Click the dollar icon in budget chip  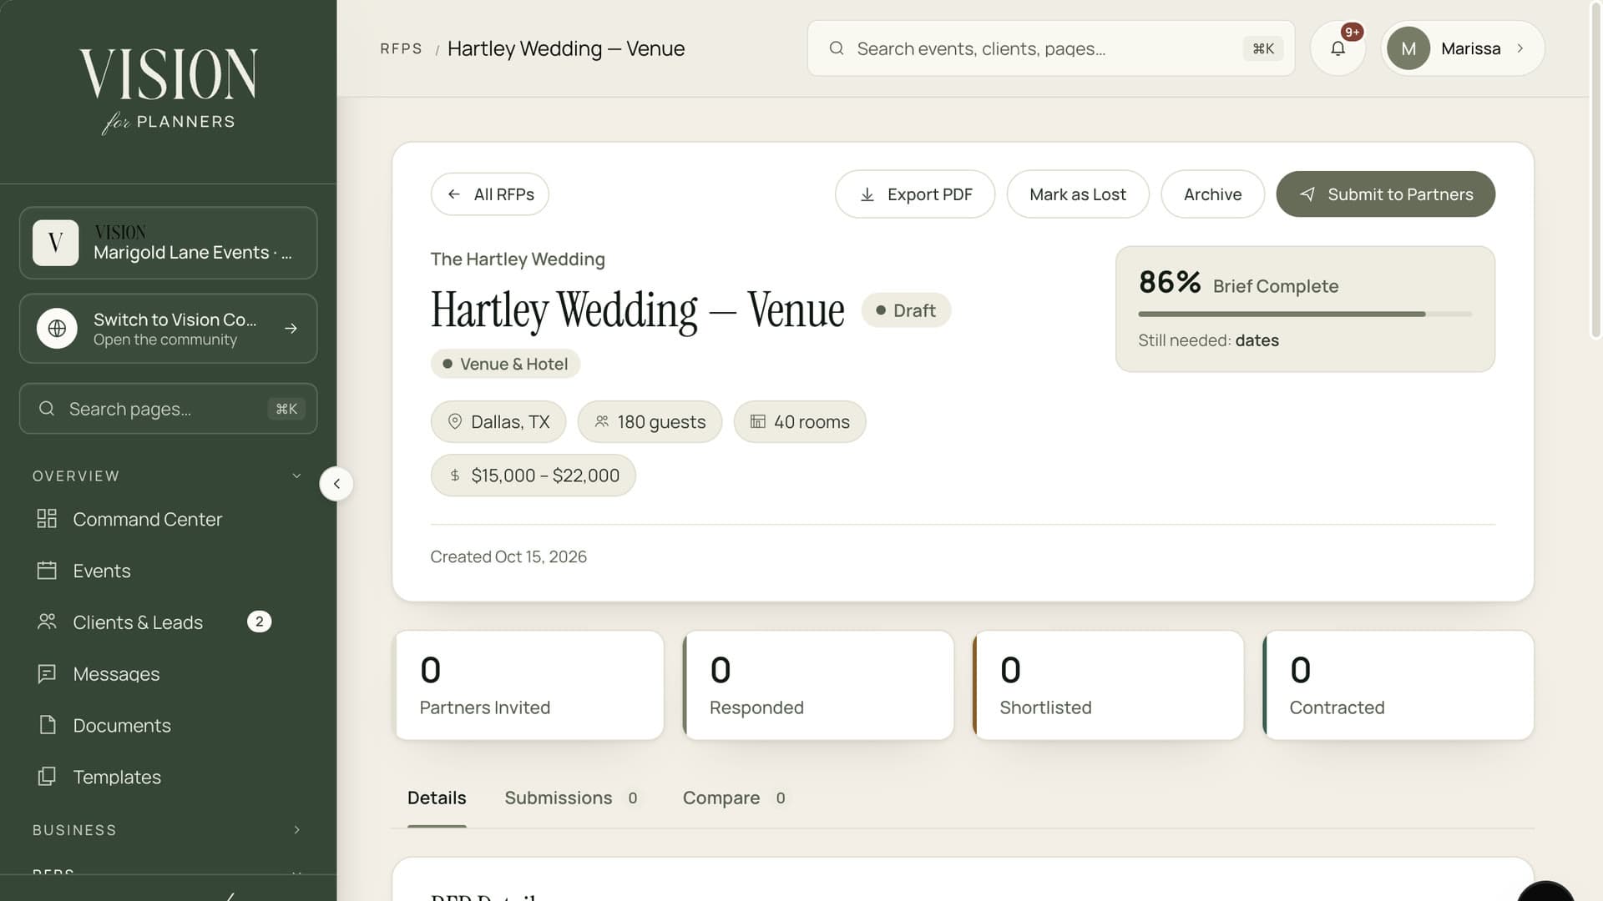455,476
